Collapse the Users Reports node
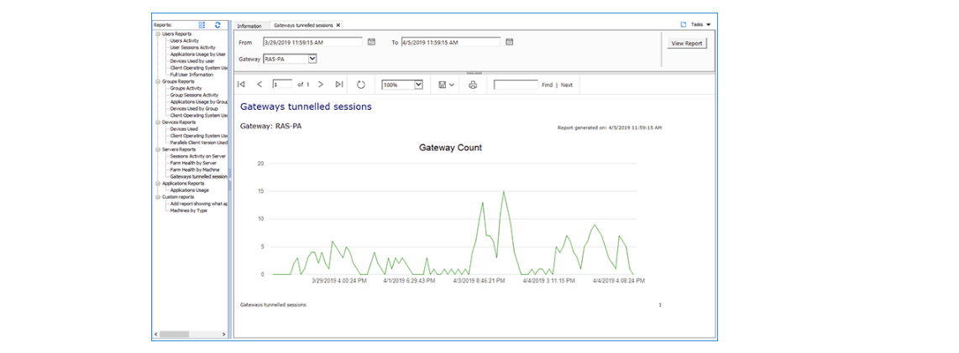The image size is (959, 353). 158,34
